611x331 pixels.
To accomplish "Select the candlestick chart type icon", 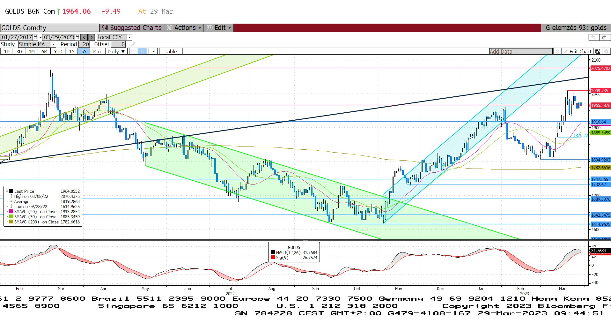I will 142,51.
